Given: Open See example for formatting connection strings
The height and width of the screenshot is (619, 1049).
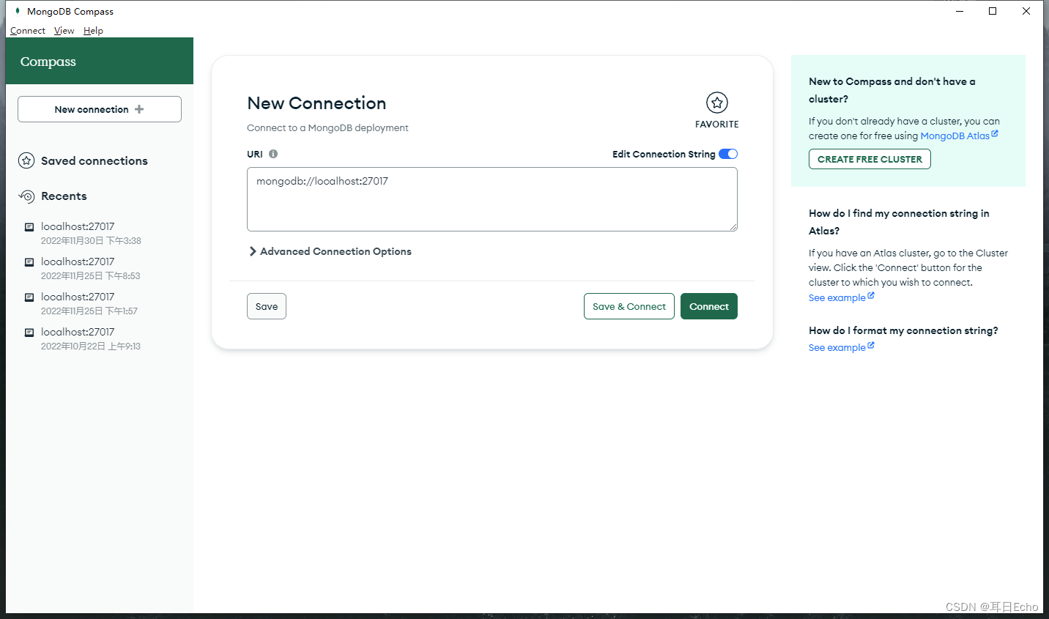Looking at the screenshot, I should tap(837, 346).
